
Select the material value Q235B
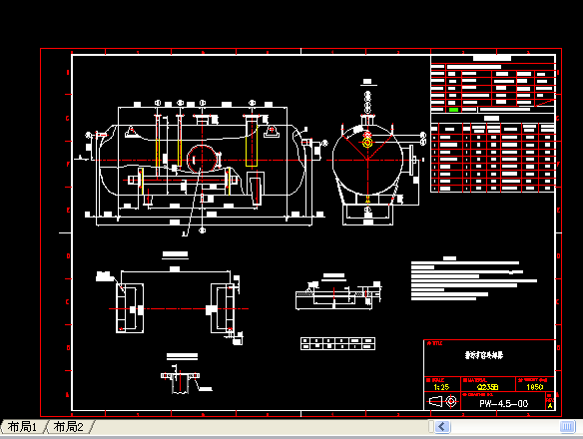click(x=487, y=387)
